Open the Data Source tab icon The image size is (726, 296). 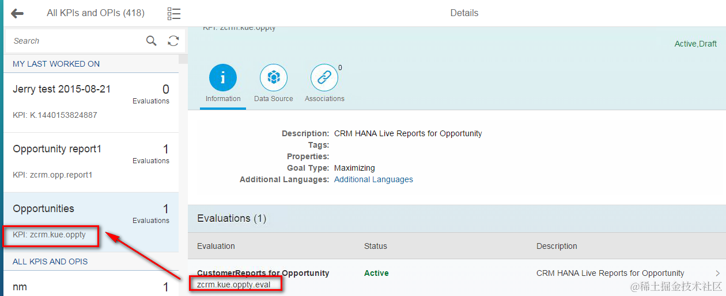[x=274, y=78]
